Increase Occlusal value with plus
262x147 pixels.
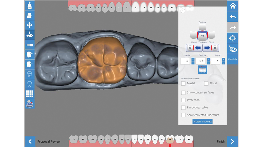coord(208,59)
